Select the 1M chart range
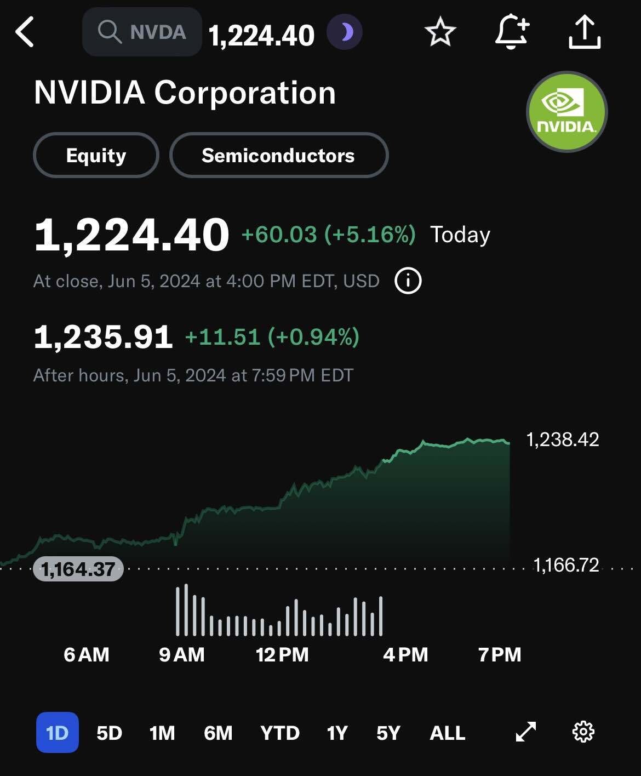Image resolution: width=641 pixels, height=776 pixels. click(x=162, y=733)
